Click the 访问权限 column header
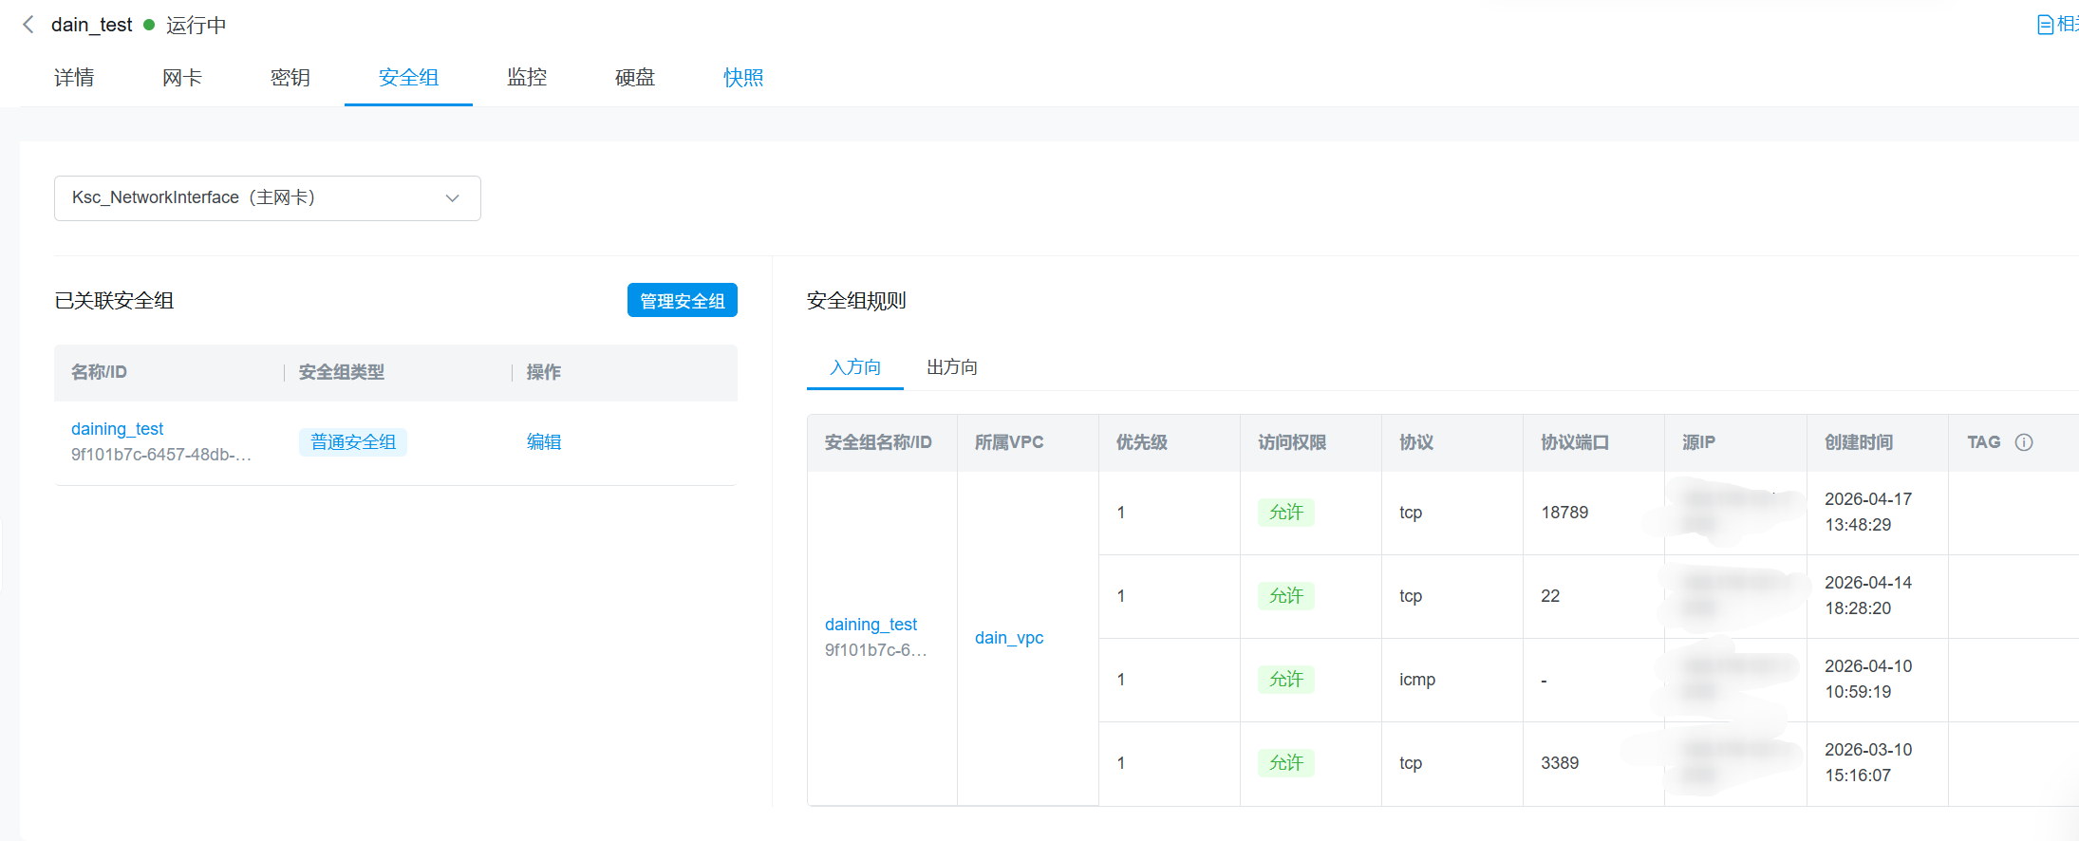The height and width of the screenshot is (841, 2079). [1292, 442]
